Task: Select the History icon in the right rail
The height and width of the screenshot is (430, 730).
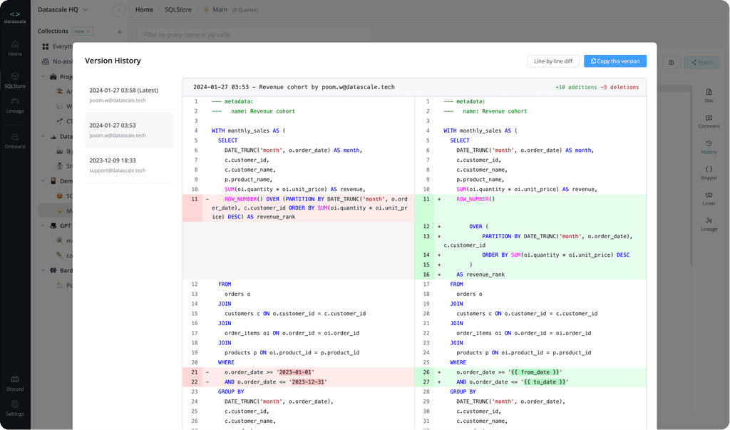Action: tap(709, 147)
